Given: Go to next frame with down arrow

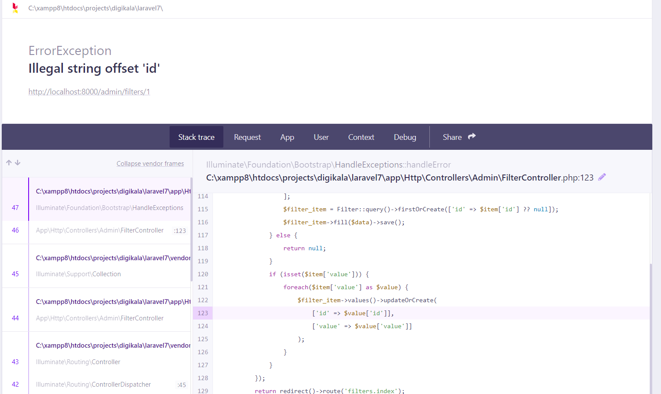Looking at the screenshot, I should [x=18, y=163].
